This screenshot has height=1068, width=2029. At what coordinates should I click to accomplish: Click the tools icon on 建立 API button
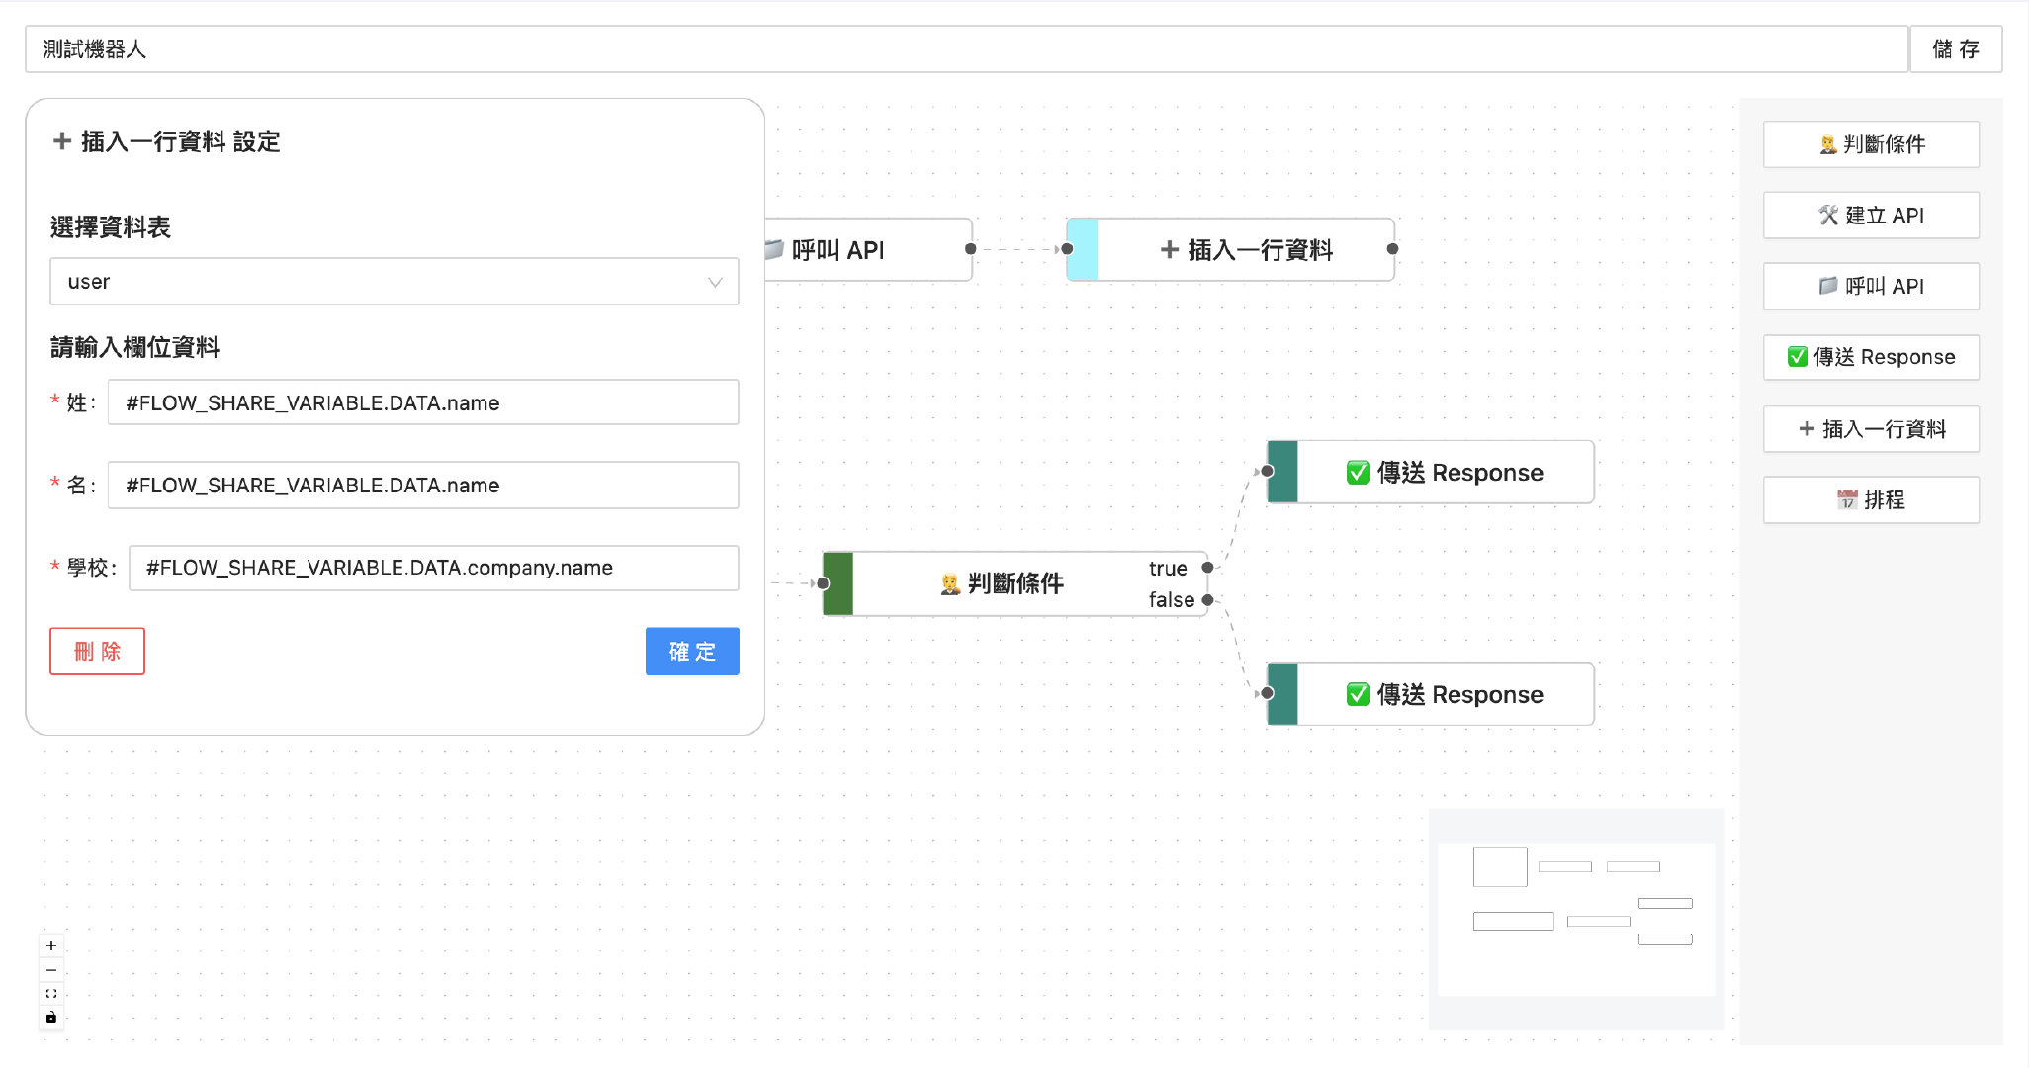click(x=1828, y=216)
